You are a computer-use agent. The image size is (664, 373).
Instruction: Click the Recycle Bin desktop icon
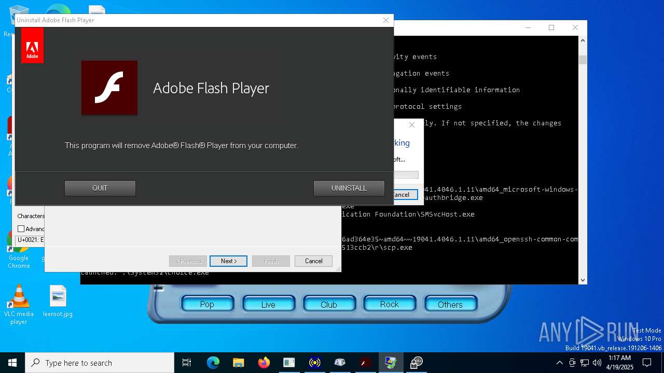pyautogui.click(x=18, y=21)
